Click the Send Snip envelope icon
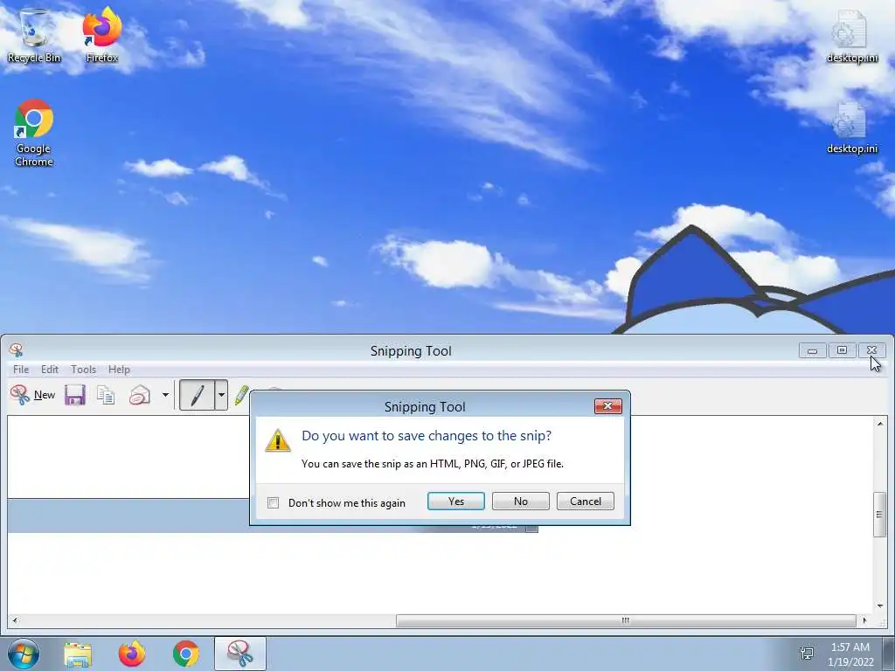895x671 pixels. click(x=139, y=395)
